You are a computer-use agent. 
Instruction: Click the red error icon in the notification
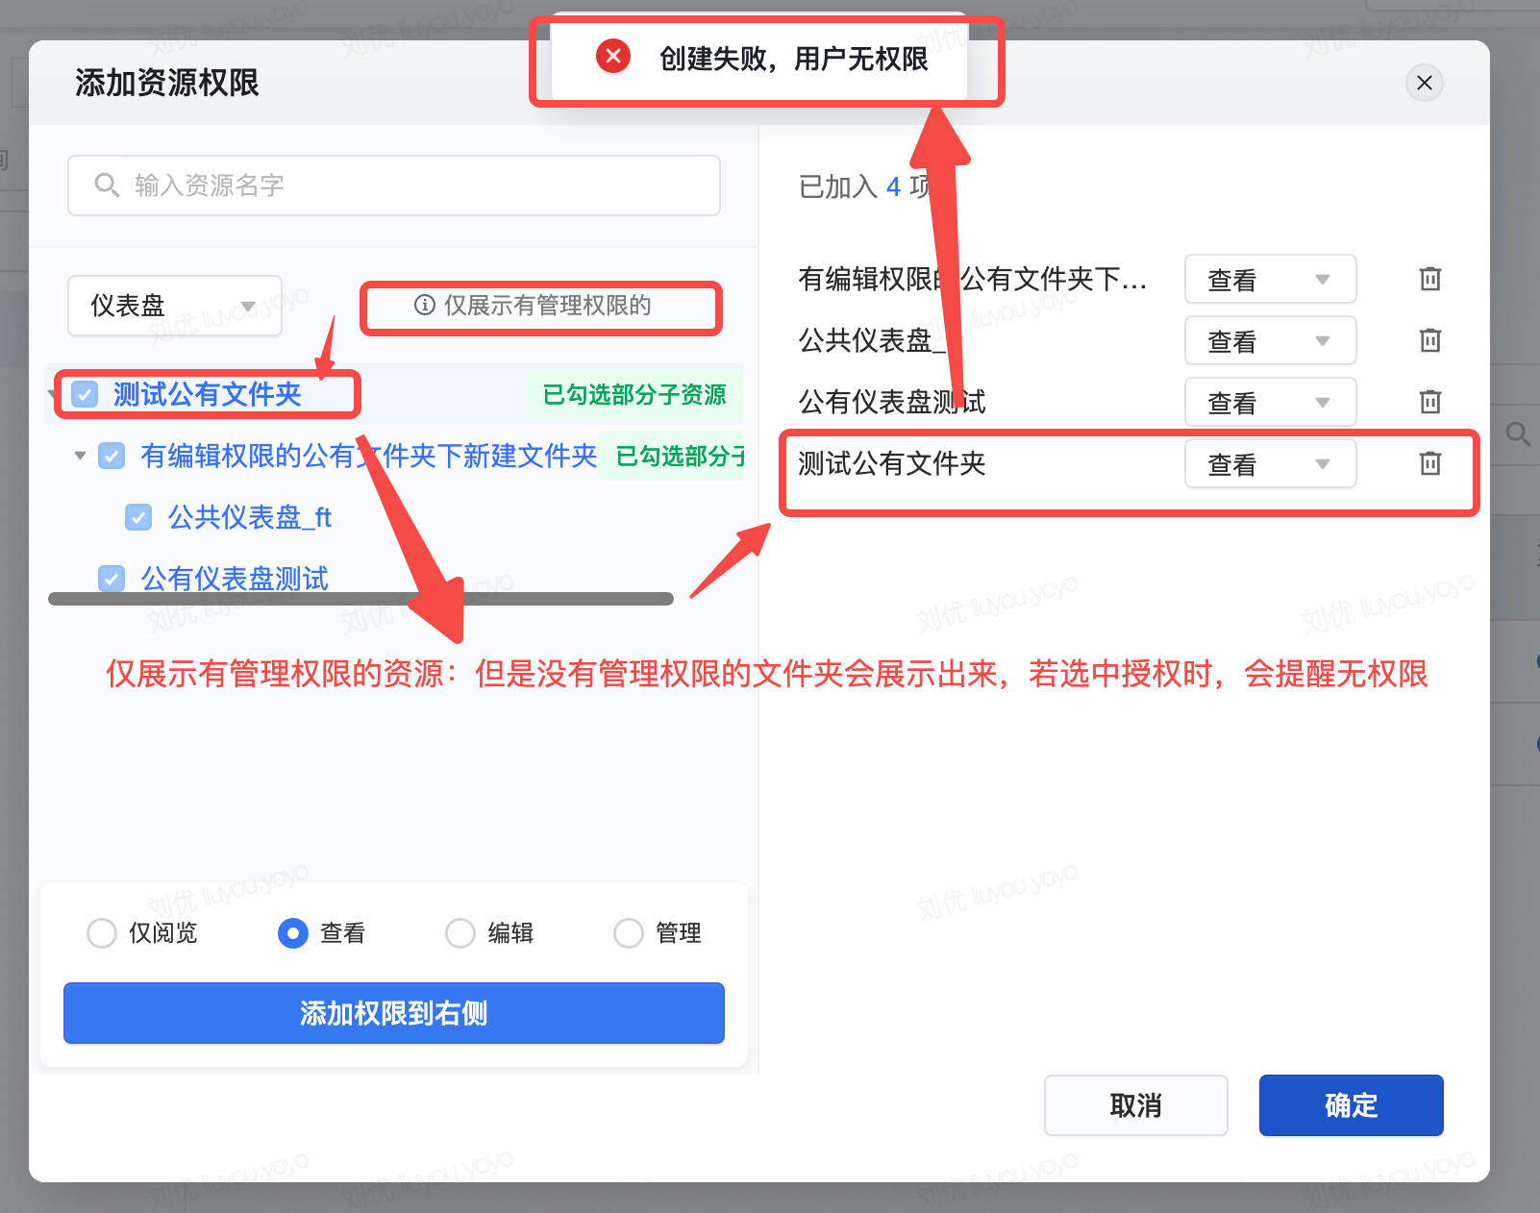click(x=612, y=57)
